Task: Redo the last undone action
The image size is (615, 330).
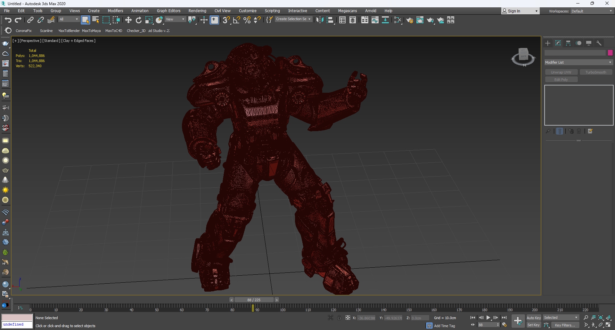Action: pyautogui.click(x=18, y=20)
